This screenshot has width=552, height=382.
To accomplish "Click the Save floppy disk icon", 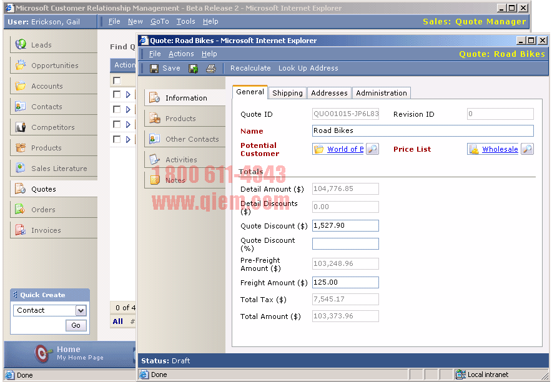I will [x=154, y=68].
